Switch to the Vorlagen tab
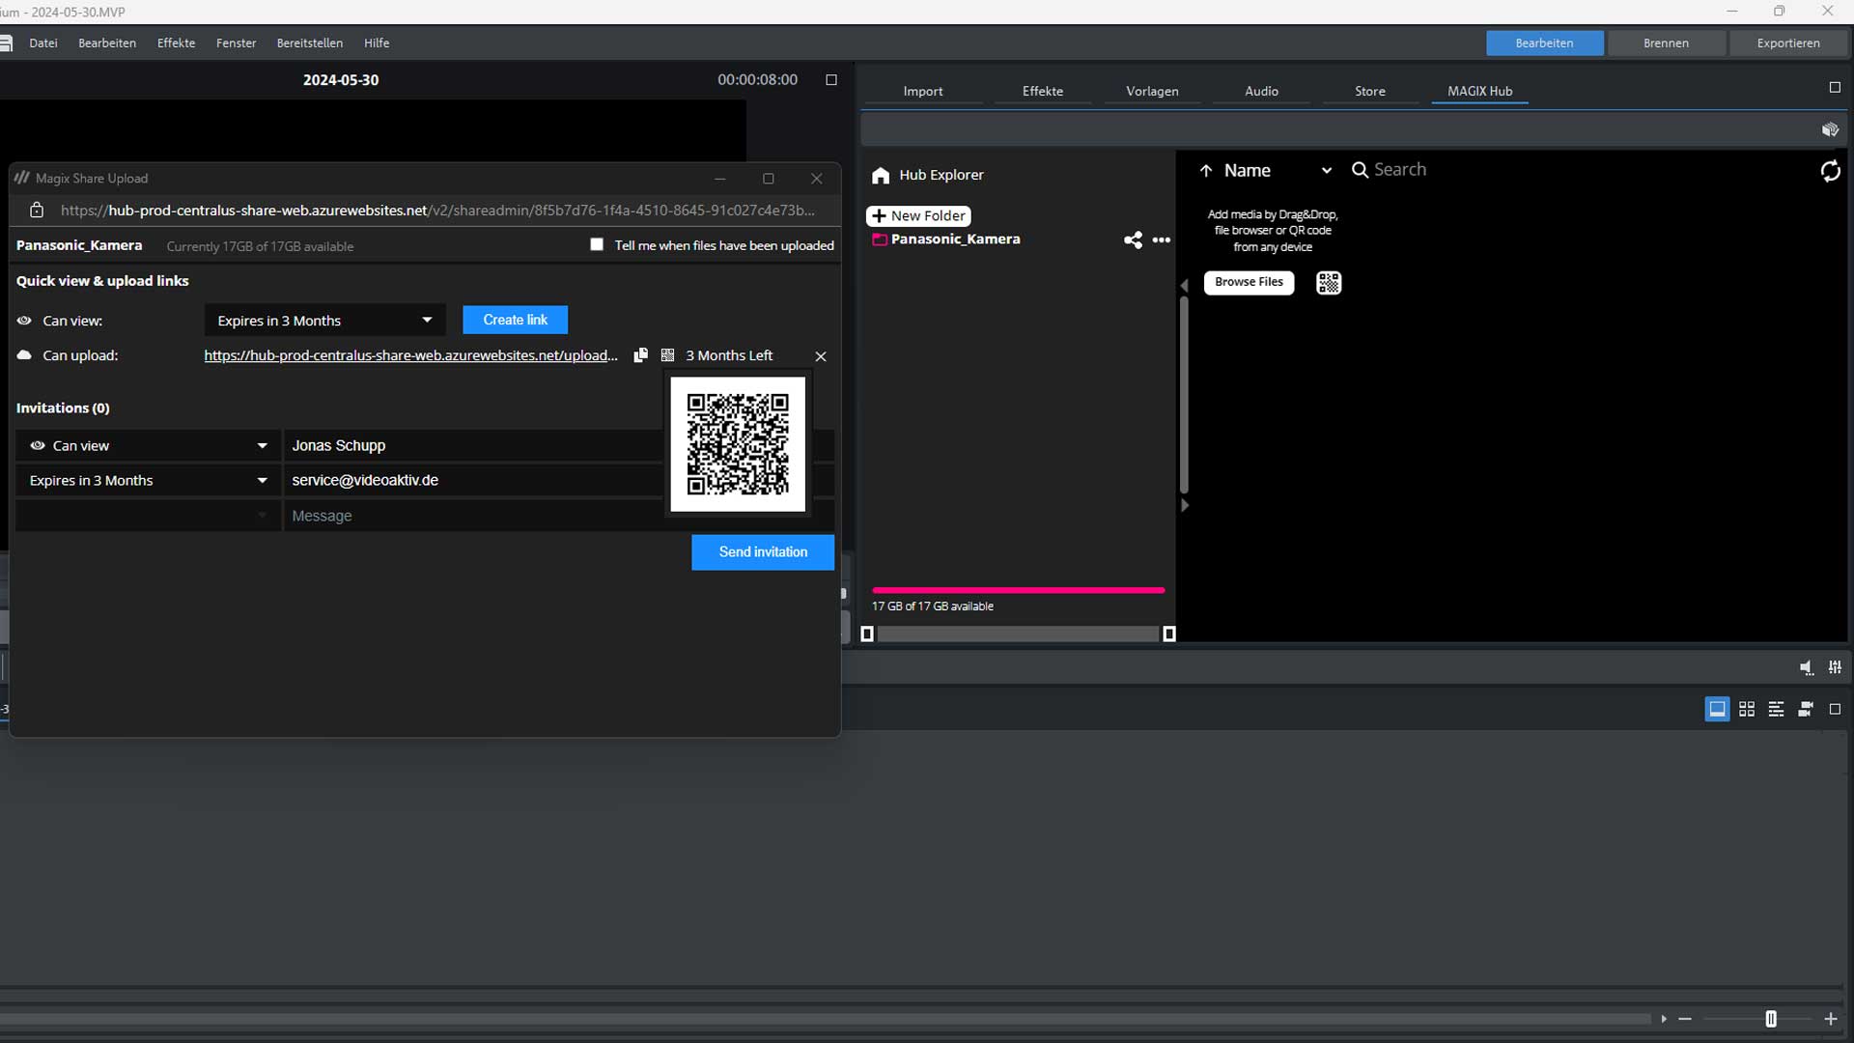The width and height of the screenshot is (1854, 1043). 1152,91
